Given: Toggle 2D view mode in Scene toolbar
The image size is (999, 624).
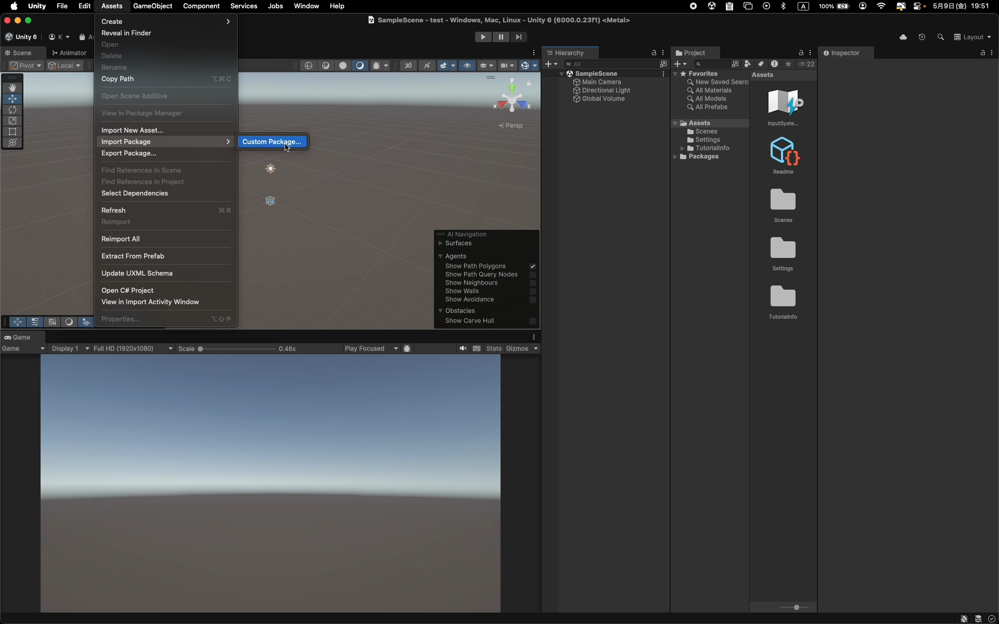Looking at the screenshot, I should pyautogui.click(x=408, y=66).
